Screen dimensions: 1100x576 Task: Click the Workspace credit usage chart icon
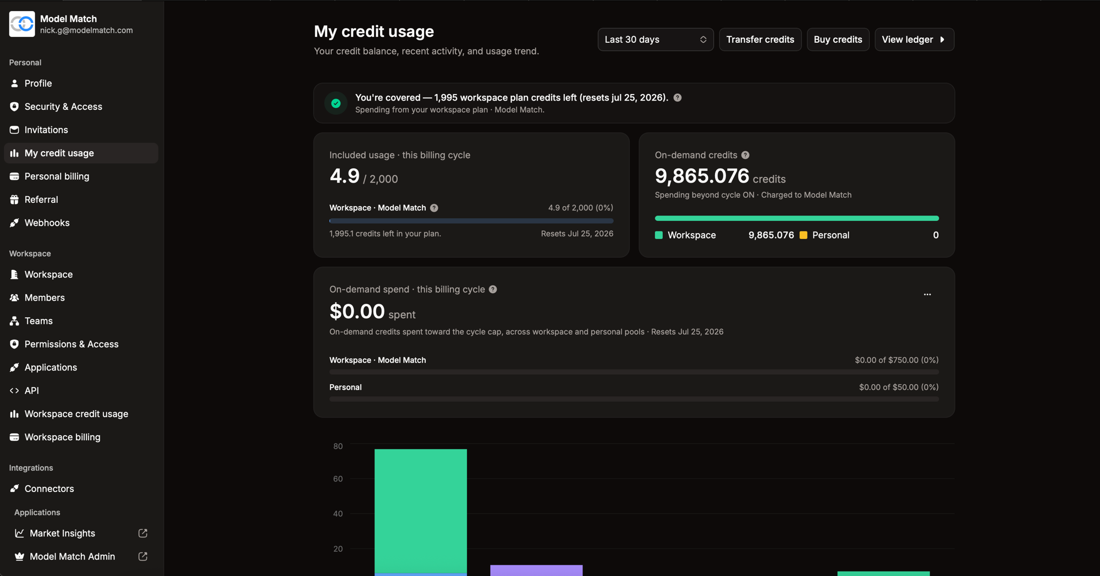tap(14, 414)
